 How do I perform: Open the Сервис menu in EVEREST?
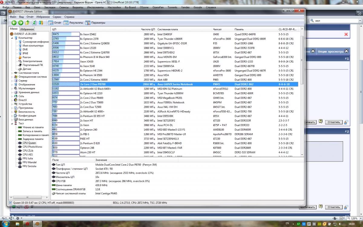tap(57, 17)
